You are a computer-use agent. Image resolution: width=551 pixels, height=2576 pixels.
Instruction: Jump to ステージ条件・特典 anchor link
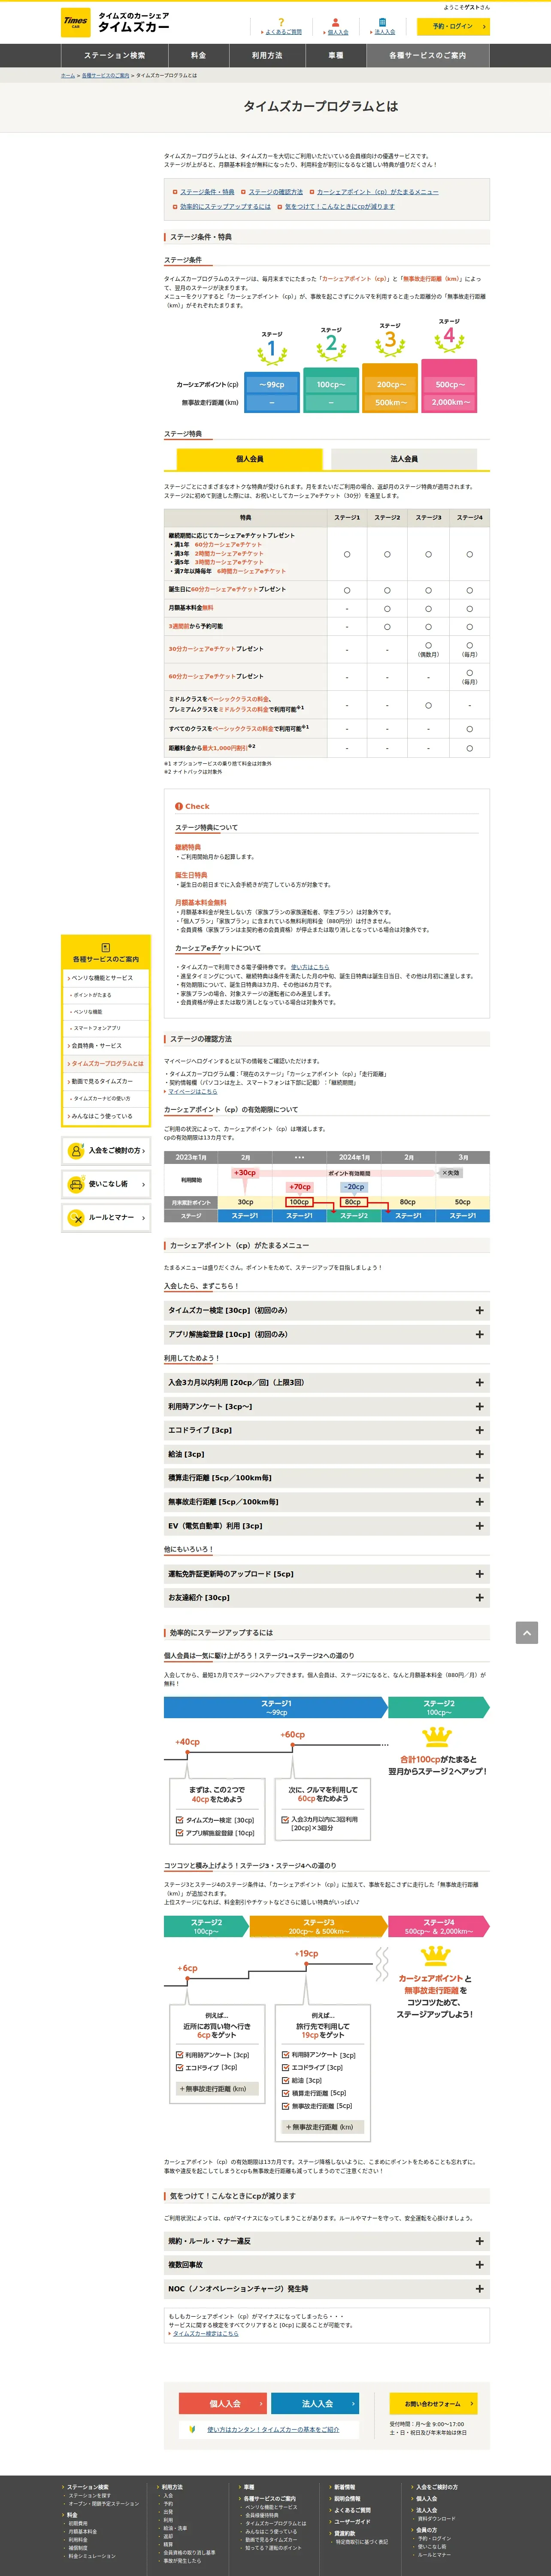207,192
